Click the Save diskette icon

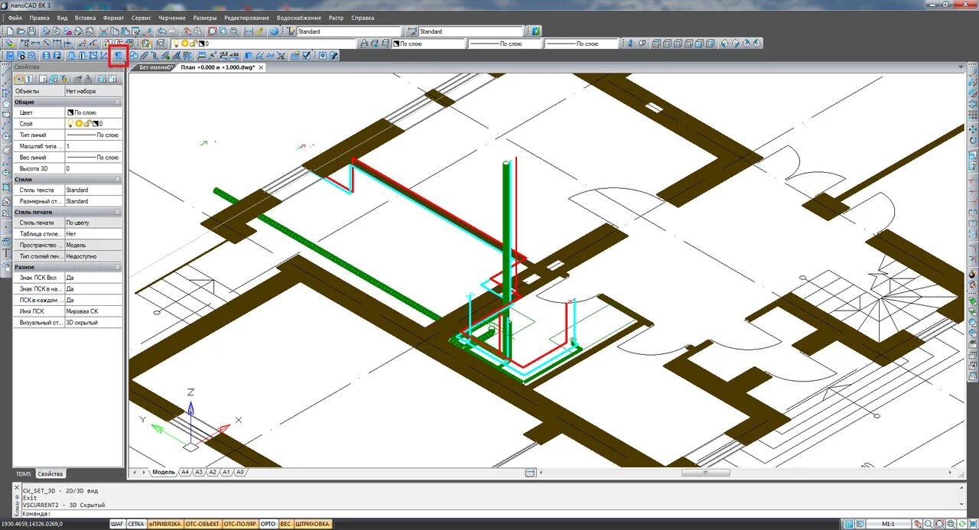(x=31, y=31)
